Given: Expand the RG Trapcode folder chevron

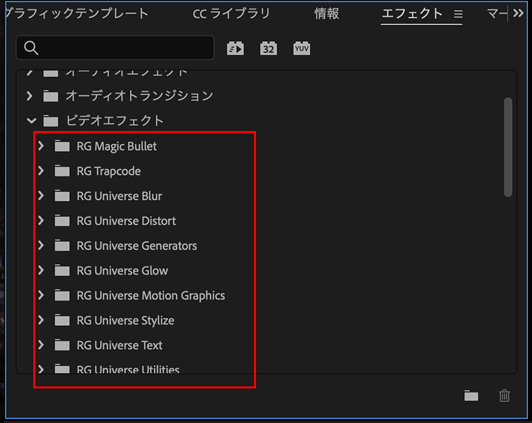Looking at the screenshot, I should 41,171.
